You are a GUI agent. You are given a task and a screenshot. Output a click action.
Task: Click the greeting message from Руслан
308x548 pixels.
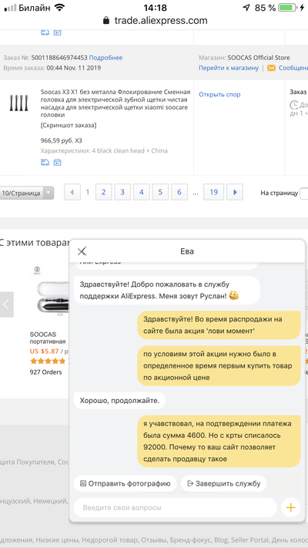(166, 290)
